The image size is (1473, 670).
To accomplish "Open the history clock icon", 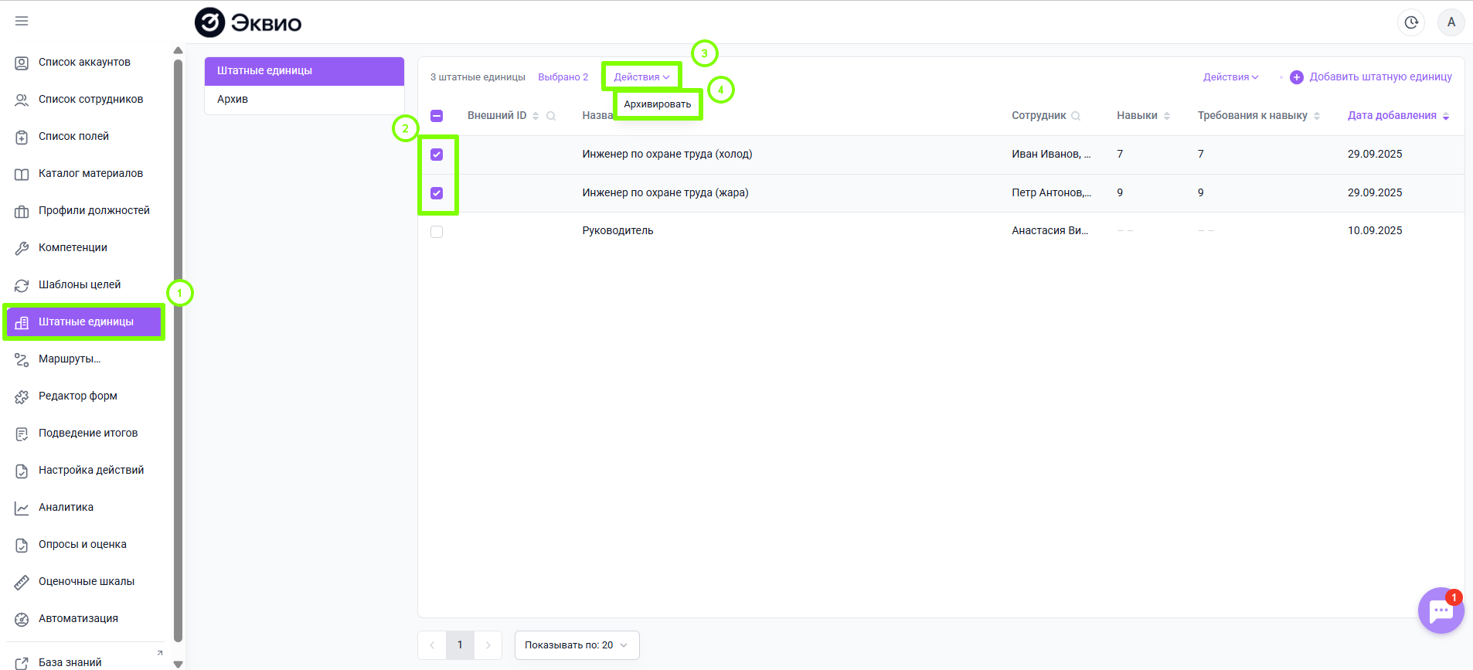I will pyautogui.click(x=1411, y=22).
